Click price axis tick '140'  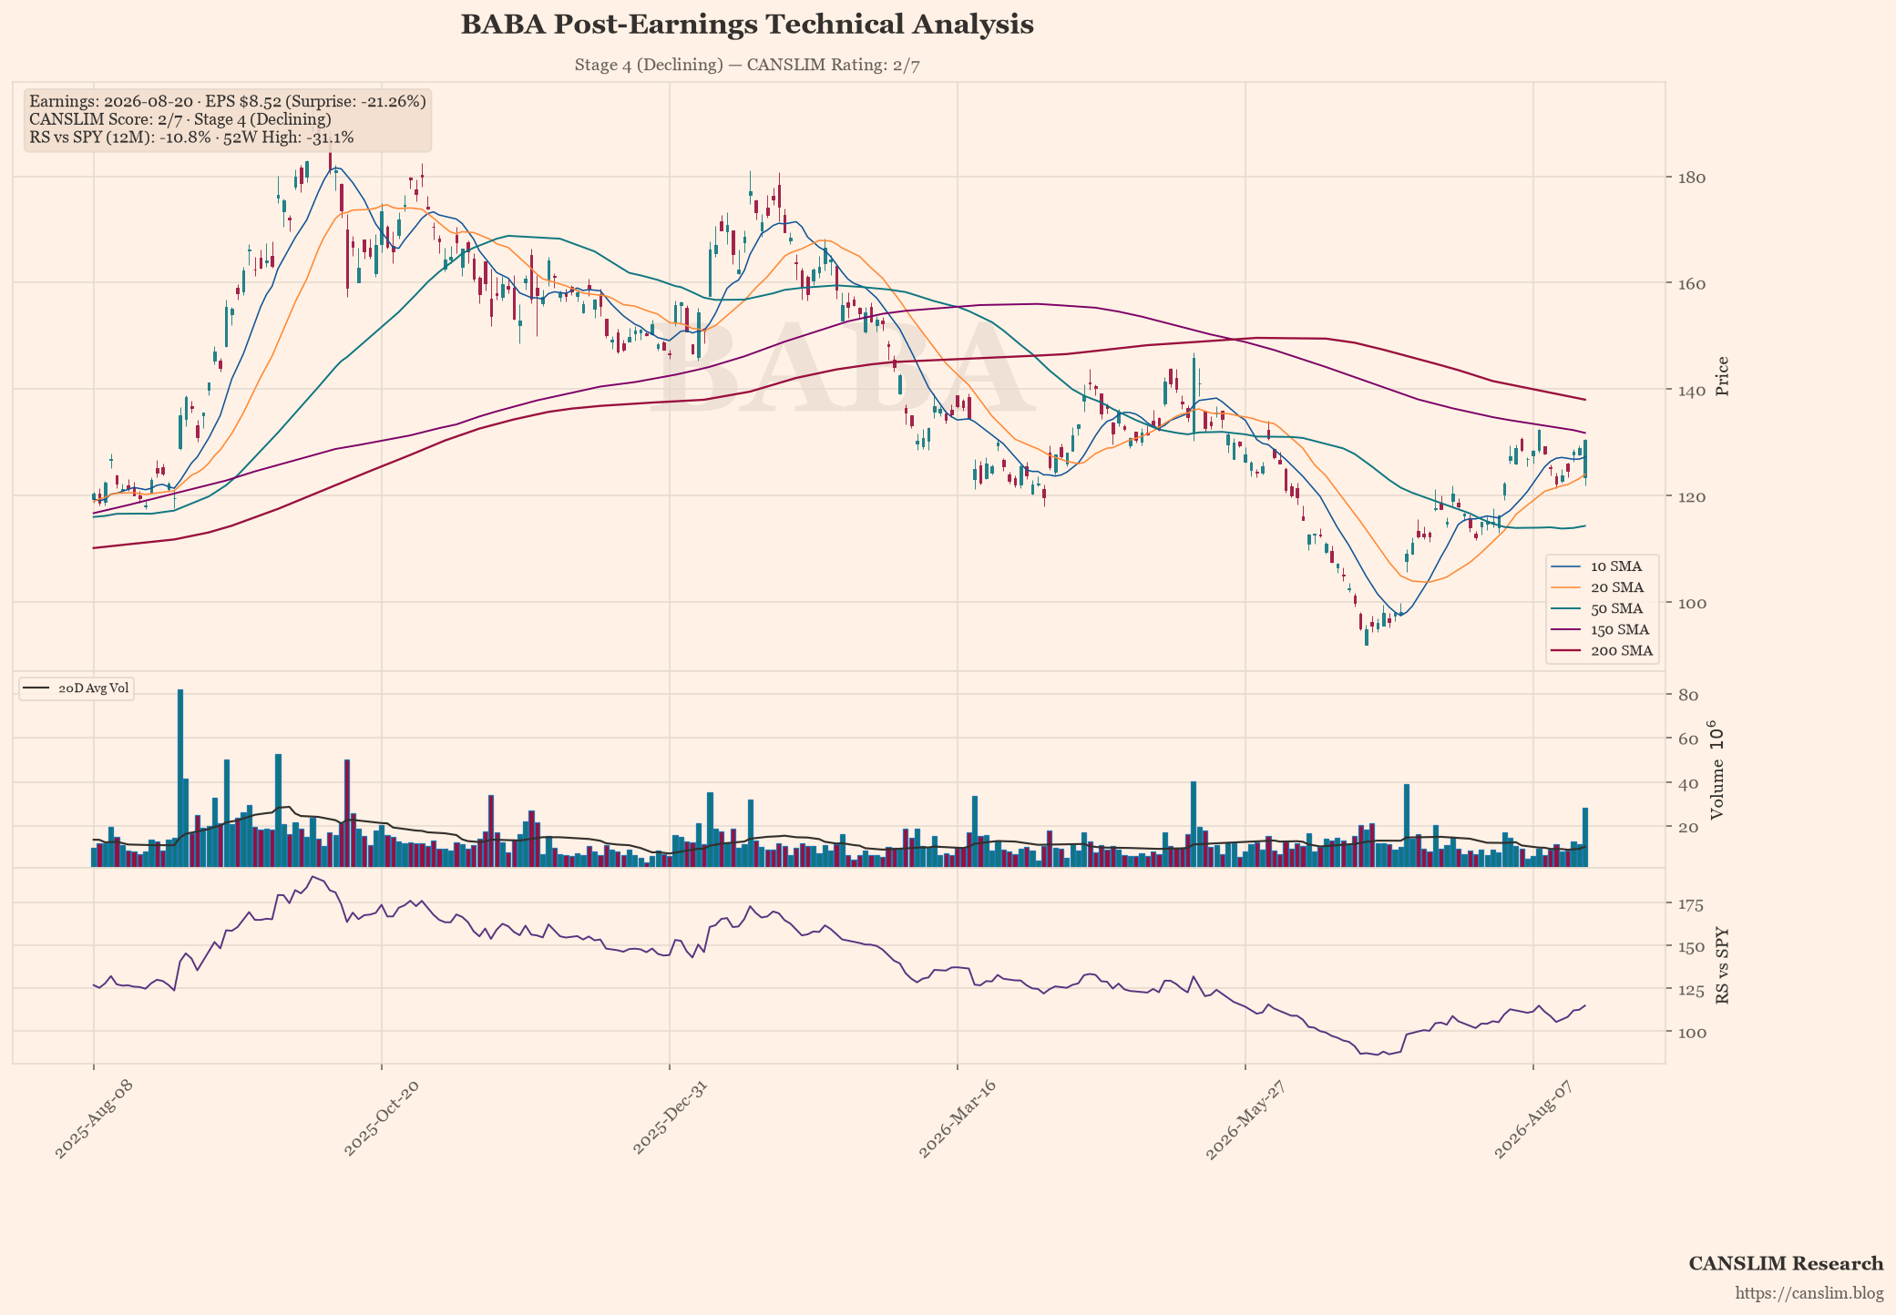[x=1693, y=391]
